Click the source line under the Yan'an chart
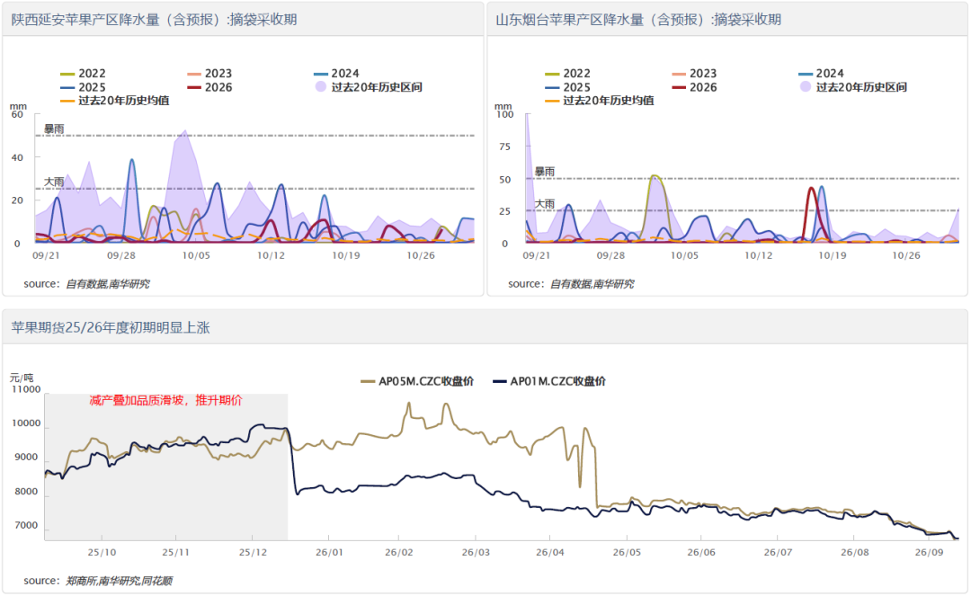This screenshot has width=971, height=596. pos(86,284)
